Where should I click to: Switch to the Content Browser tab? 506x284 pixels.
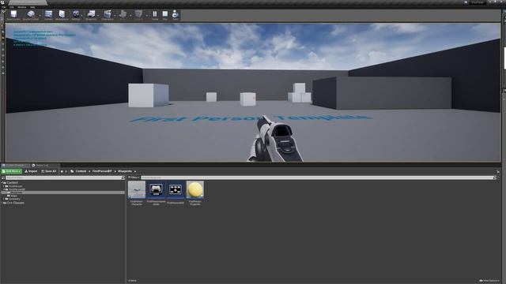pyautogui.click(x=15, y=165)
